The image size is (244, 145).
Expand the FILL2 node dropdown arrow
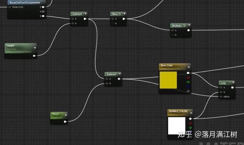[x=66, y=115]
